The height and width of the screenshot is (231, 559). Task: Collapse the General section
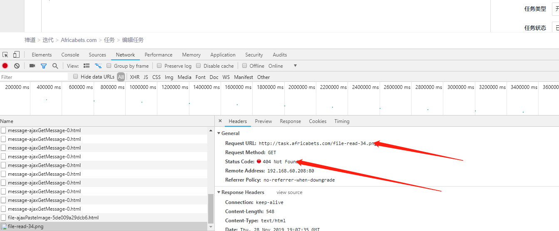point(219,133)
